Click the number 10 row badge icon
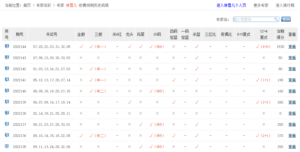300x152 pixels. point(7,146)
